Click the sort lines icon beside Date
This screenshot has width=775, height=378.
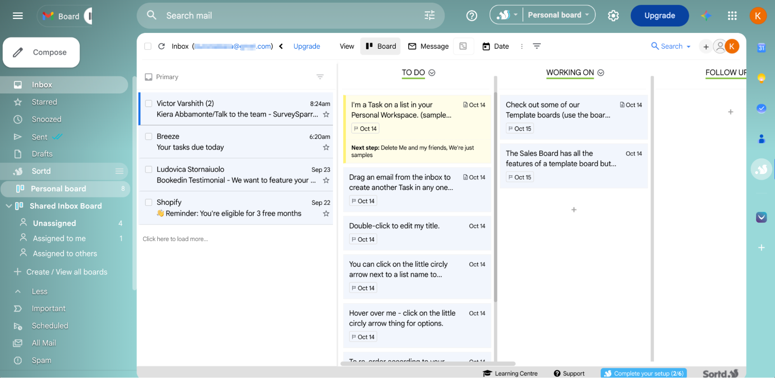pos(537,46)
